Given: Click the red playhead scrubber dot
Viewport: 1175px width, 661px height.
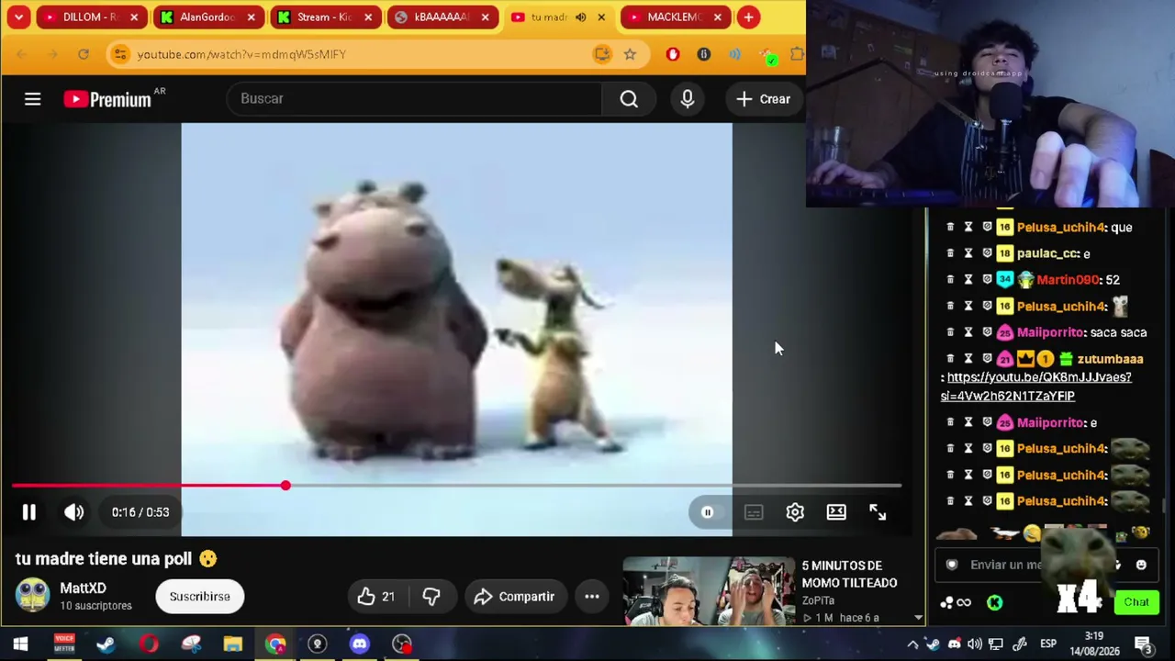Looking at the screenshot, I should [x=285, y=486].
